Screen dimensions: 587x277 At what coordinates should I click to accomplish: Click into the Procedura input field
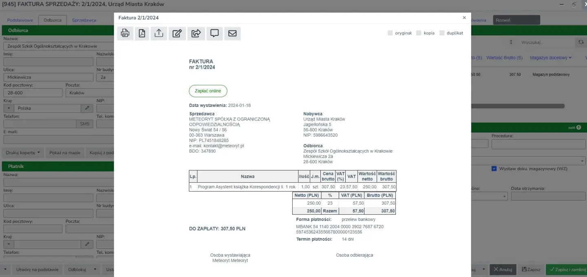pos(538,144)
